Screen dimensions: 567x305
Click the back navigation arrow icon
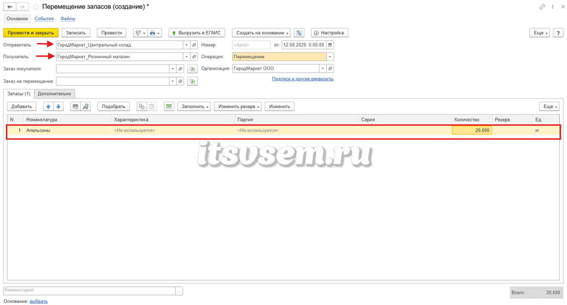(x=10, y=7)
